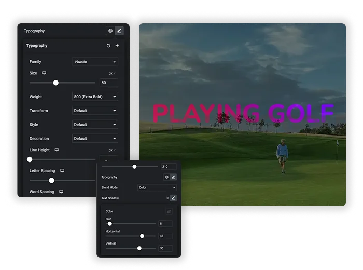
Task: Toggle the globe icon in the popup Typography row
Action: click(166, 177)
